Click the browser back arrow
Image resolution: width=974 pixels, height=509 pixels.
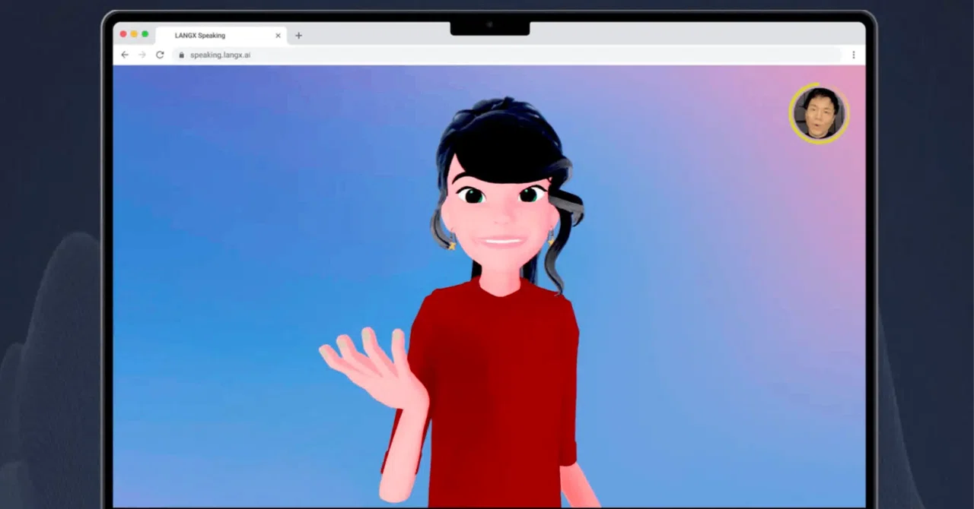click(125, 55)
